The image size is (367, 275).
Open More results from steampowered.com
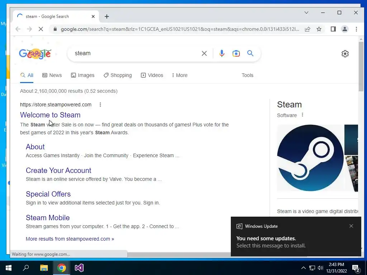tap(70, 239)
